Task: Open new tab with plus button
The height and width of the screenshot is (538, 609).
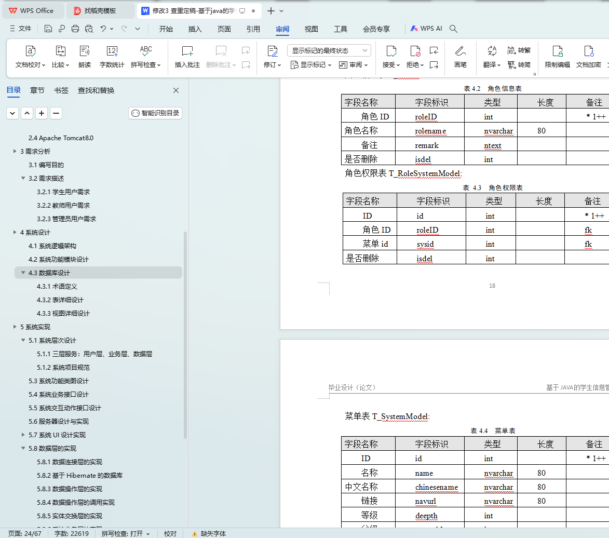Action: point(271,11)
